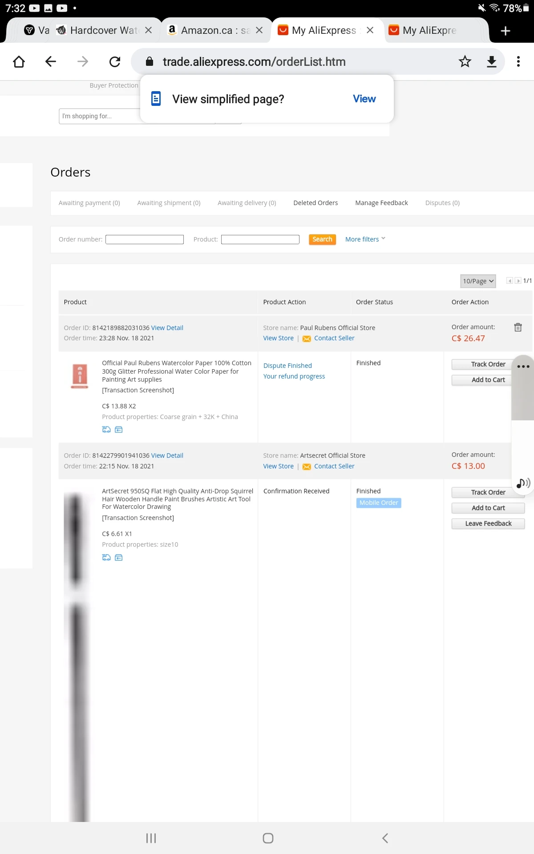Open a new browser tab

(x=505, y=31)
